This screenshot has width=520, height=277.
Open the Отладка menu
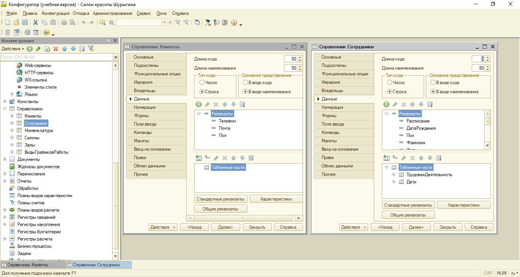pyautogui.click(x=81, y=13)
